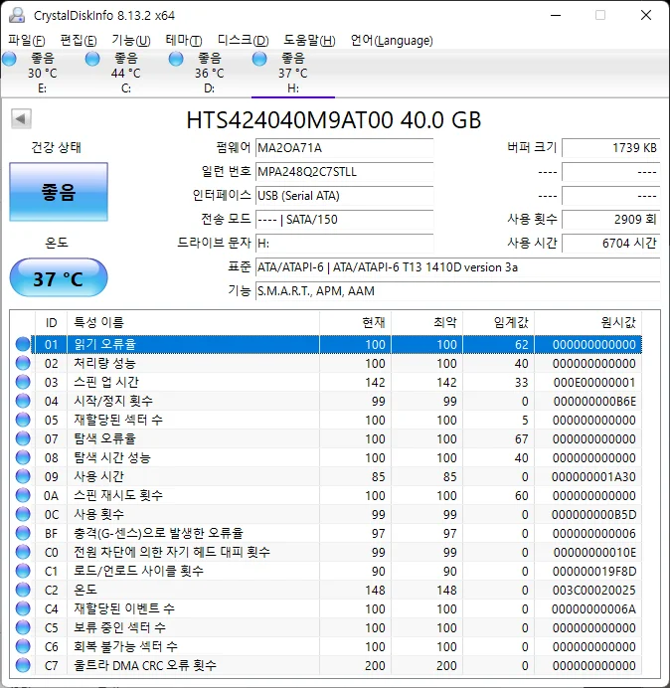Click raw value 000E00000001

[x=594, y=382]
